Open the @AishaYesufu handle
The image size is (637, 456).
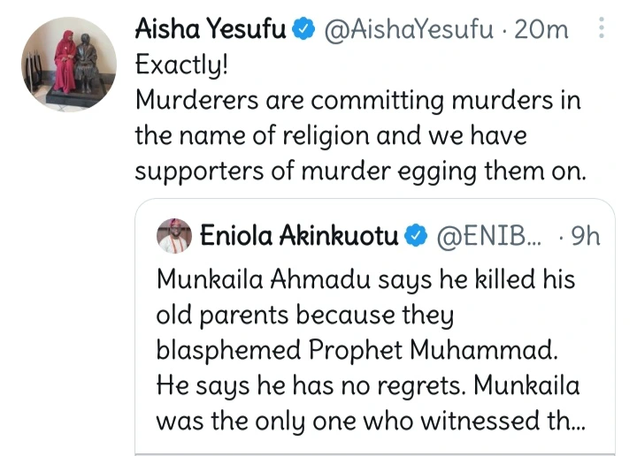click(409, 30)
